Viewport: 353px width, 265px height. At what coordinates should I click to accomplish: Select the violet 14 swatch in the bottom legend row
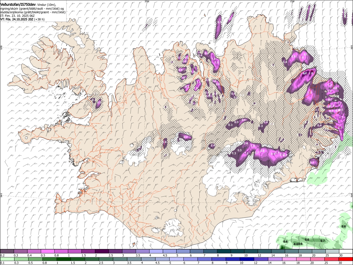click(x=275, y=259)
